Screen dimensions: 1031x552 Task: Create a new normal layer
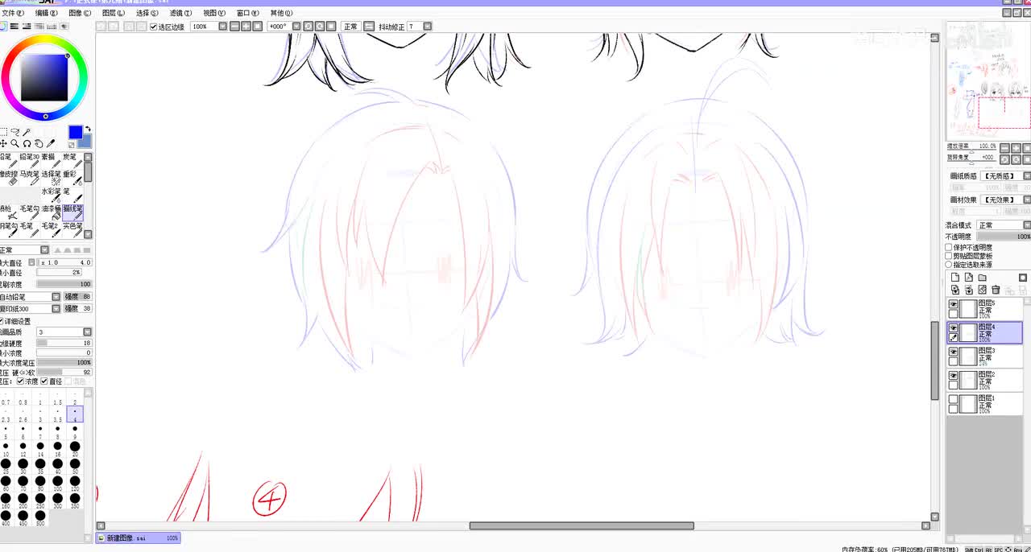[955, 278]
